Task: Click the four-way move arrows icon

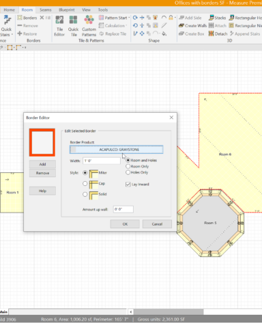Action: 142,33
